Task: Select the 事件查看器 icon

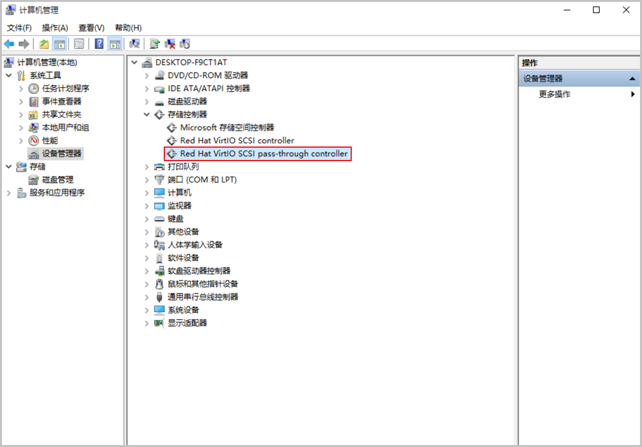Action: tap(33, 101)
